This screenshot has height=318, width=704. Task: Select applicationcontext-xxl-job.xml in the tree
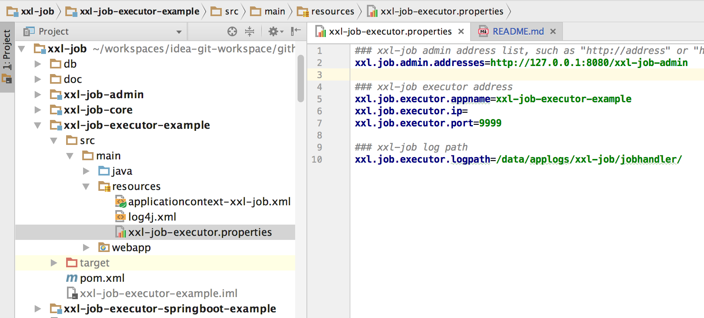(209, 202)
